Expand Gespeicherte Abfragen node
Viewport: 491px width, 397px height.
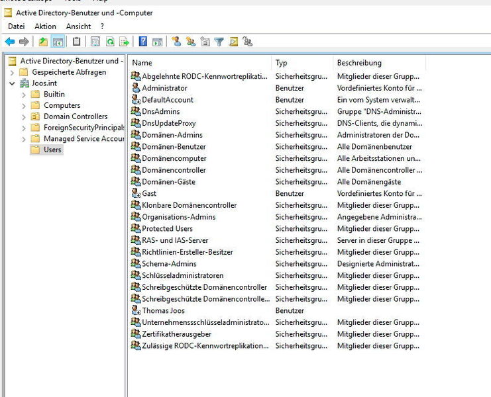pyautogui.click(x=12, y=73)
